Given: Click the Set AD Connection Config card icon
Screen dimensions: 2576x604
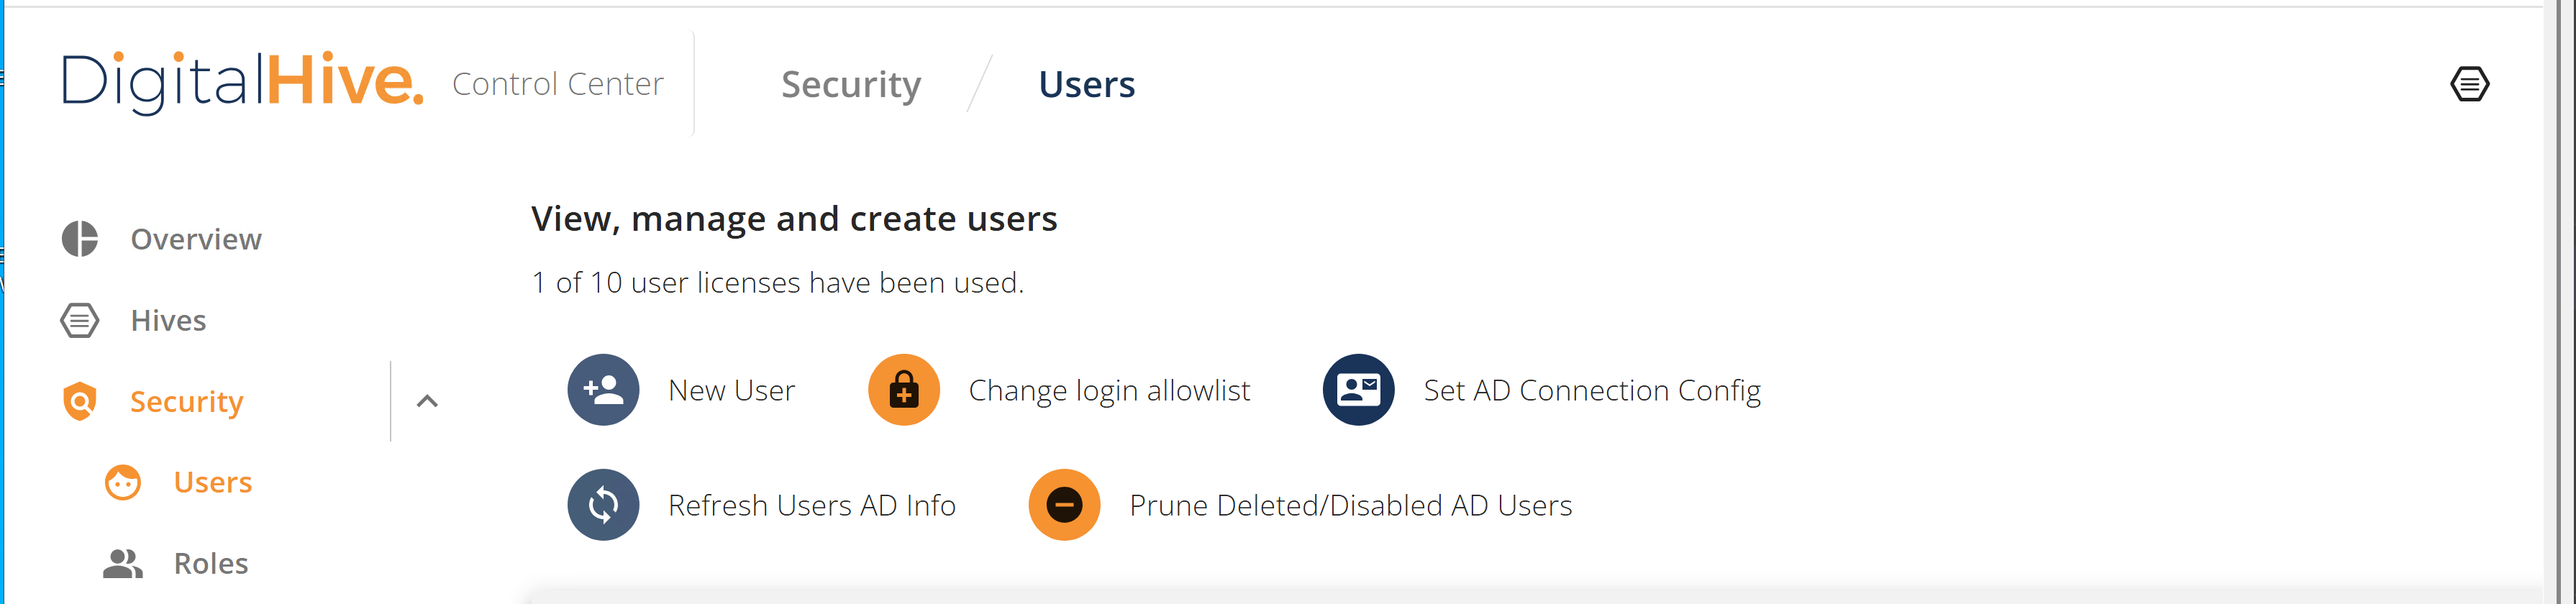Looking at the screenshot, I should (1358, 390).
